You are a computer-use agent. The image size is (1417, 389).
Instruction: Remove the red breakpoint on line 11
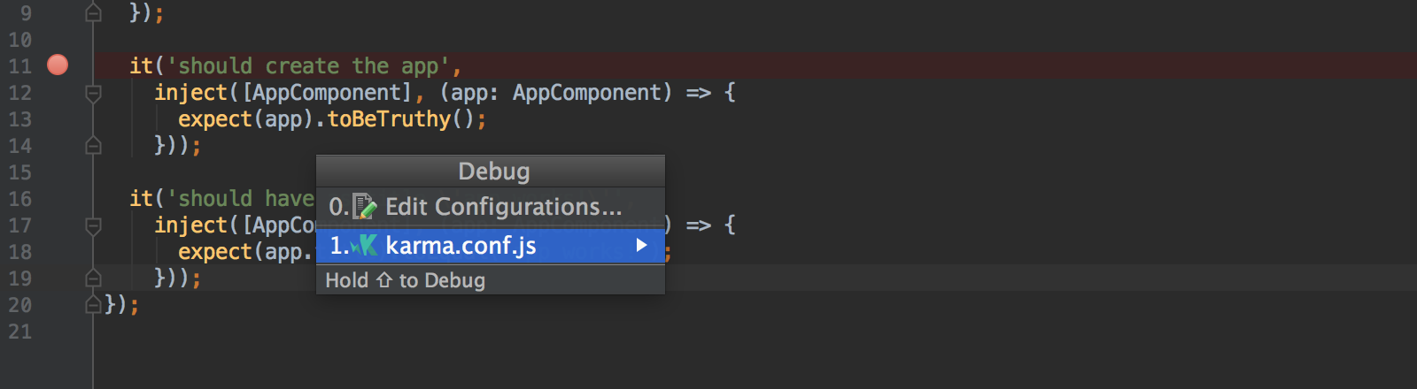pos(58,65)
